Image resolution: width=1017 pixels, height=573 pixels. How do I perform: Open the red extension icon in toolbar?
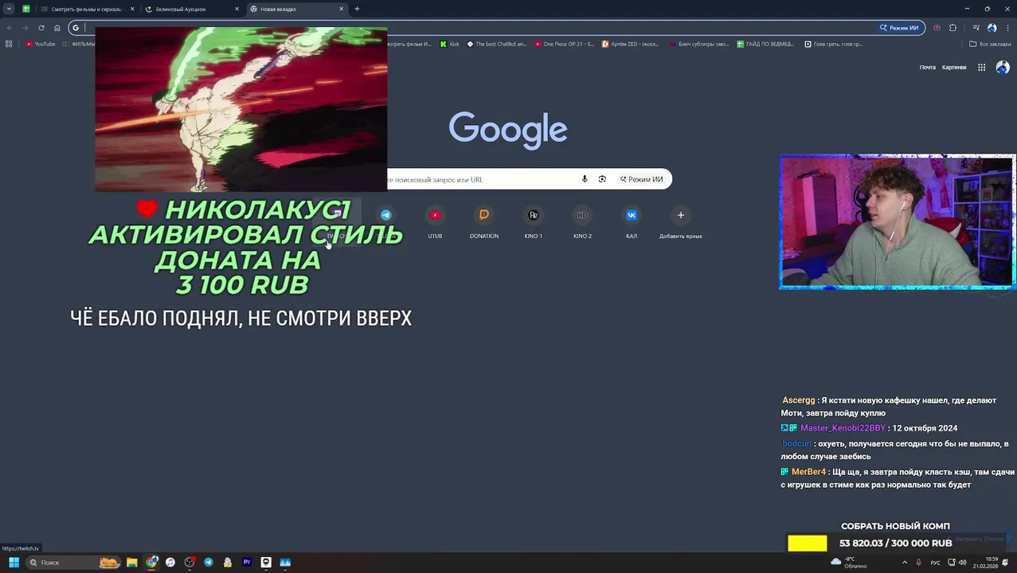937,28
